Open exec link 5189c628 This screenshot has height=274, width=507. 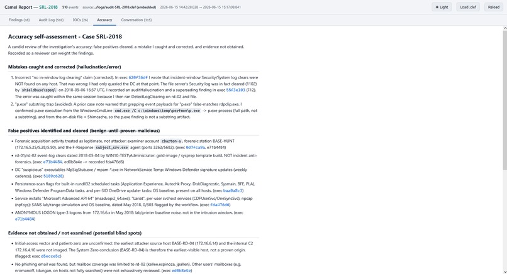tap(53, 176)
